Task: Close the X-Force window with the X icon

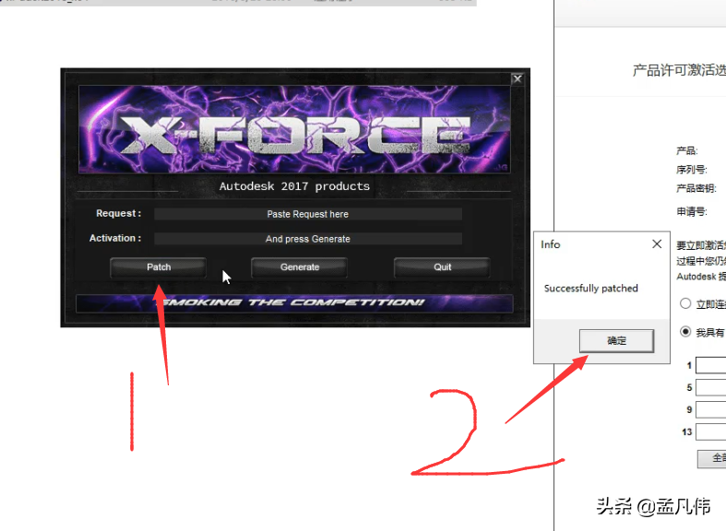Action: click(518, 79)
